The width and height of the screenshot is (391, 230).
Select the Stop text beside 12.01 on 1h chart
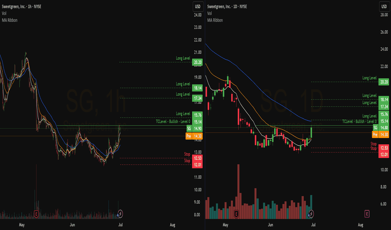click(187, 161)
